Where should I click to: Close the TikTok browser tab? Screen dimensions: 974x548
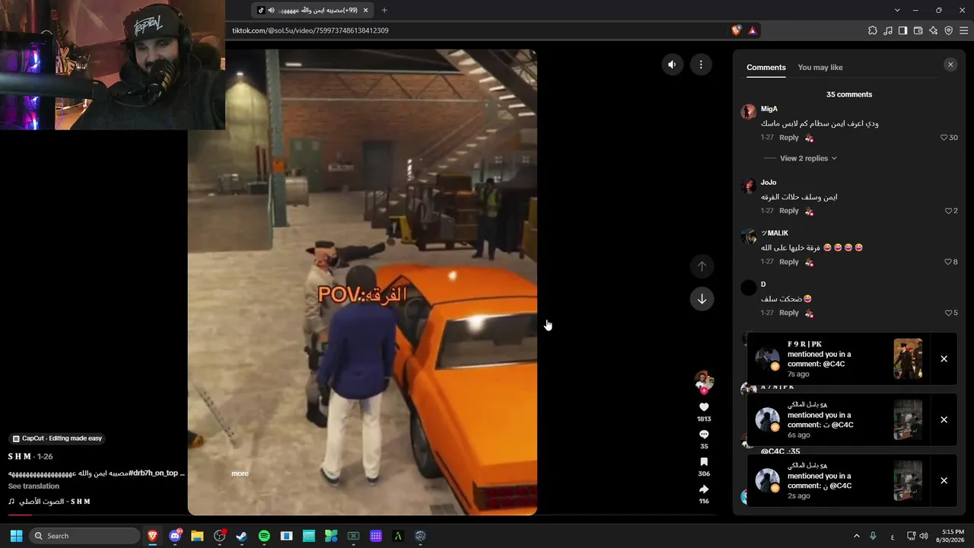pos(366,10)
